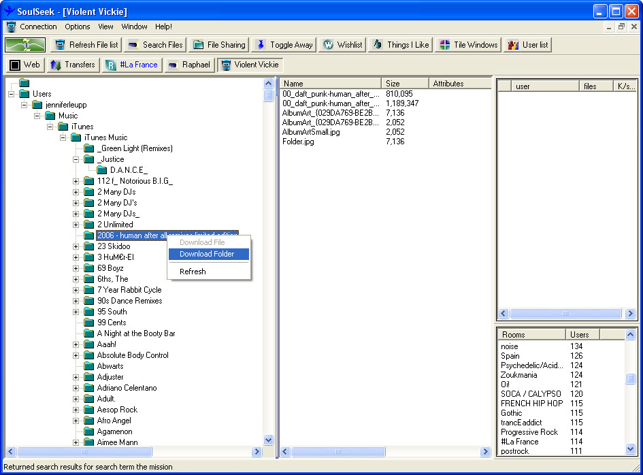Click the files column header in user panel
The height and width of the screenshot is (475, 643).
coord(596,86)
